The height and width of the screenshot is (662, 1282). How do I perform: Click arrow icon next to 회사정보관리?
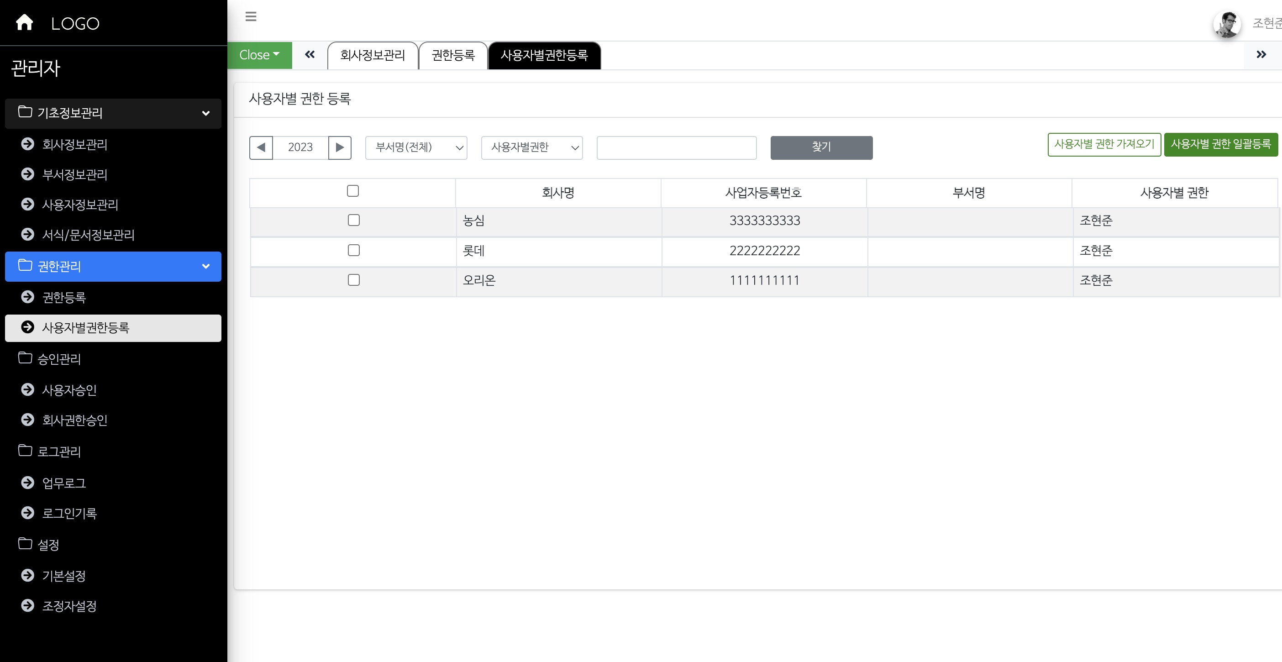(x=28, y=144)
